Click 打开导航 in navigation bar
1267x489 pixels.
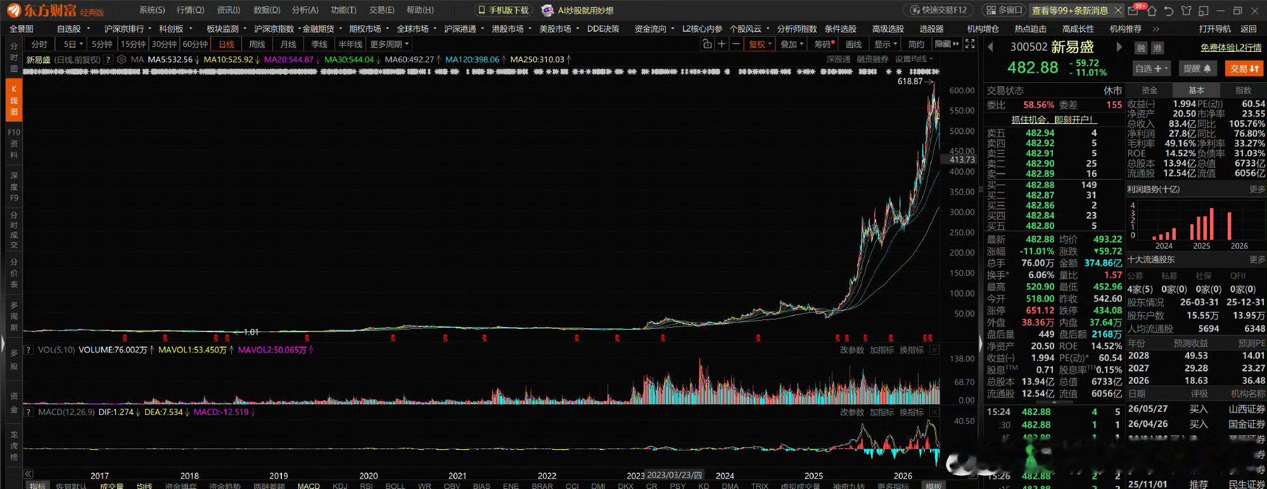pyautogui.click(x=1215, y=29)
